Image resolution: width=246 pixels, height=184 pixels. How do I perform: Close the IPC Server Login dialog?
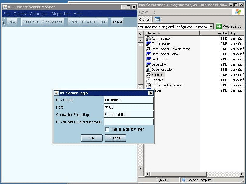(x=151, y=93)
